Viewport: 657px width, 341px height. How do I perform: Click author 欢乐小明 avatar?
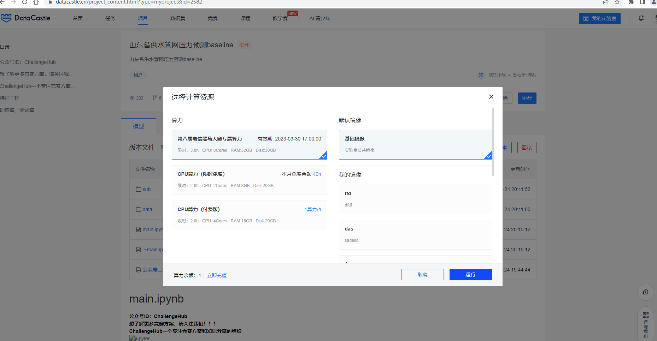click(481, 75)
